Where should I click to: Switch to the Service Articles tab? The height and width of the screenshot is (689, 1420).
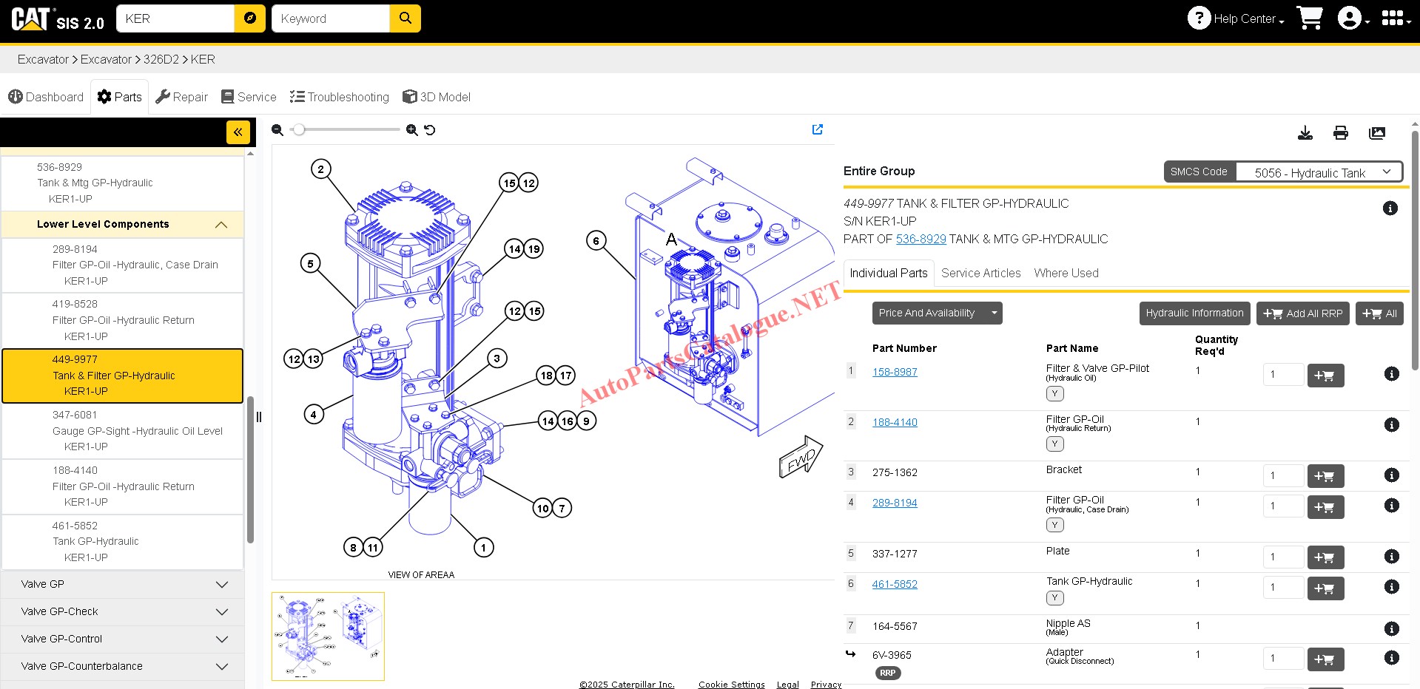[x=980, y=273]
